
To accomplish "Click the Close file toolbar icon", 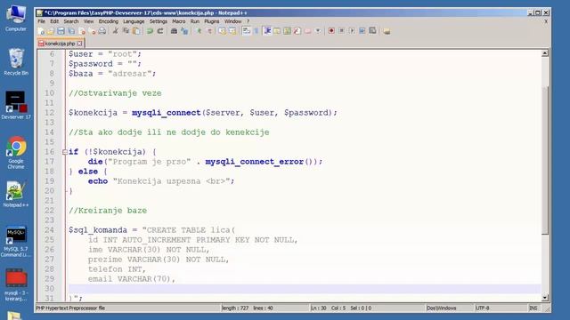I will click(x=82, y=31).
